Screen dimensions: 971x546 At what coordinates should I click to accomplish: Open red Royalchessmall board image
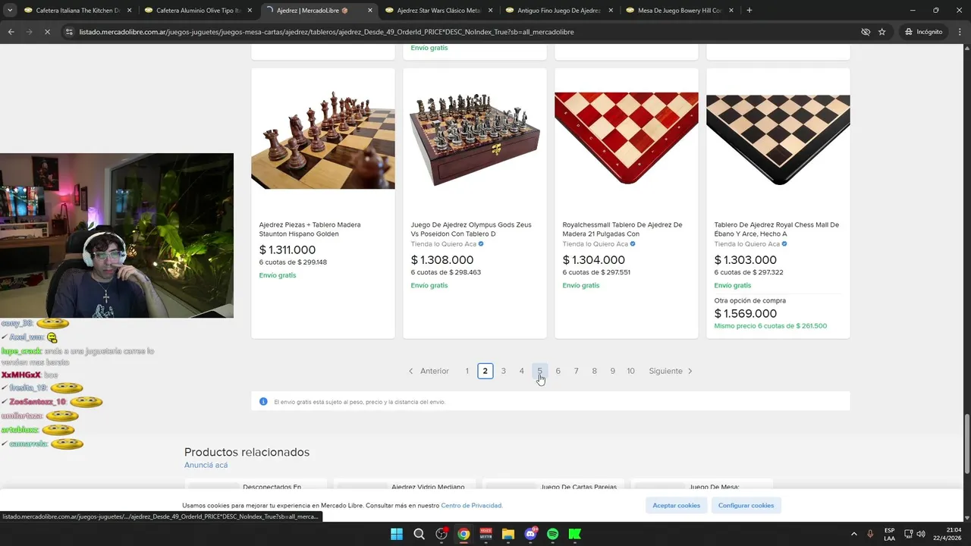pos(627,139)
